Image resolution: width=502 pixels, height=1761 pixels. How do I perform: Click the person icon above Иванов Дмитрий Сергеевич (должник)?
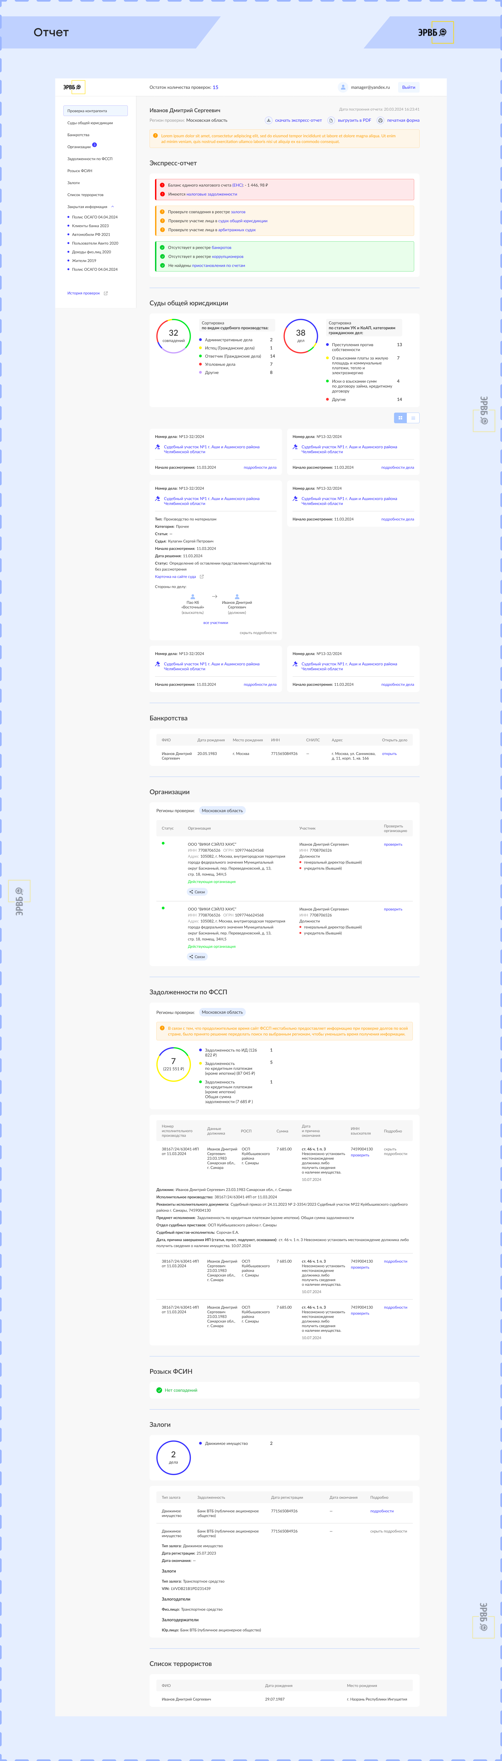point(237,597)
